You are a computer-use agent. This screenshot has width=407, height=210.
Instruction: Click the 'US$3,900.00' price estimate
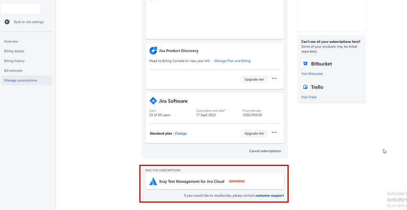pos(252,115)
